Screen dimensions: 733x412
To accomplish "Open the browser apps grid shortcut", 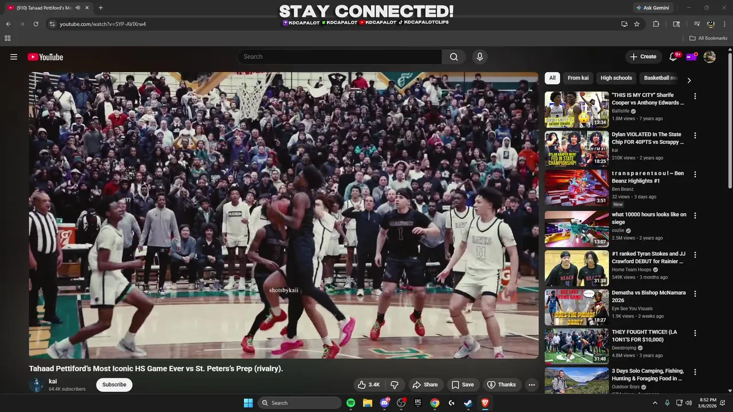I will tap(7, 38).
